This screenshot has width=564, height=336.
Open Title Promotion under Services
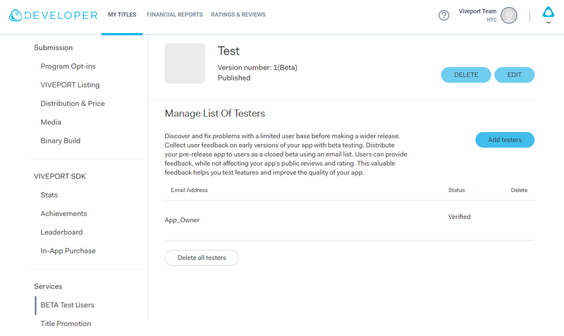pos(66,324)
